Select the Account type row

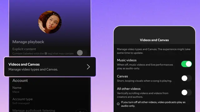pyautogui.click(x=50, y=101)
